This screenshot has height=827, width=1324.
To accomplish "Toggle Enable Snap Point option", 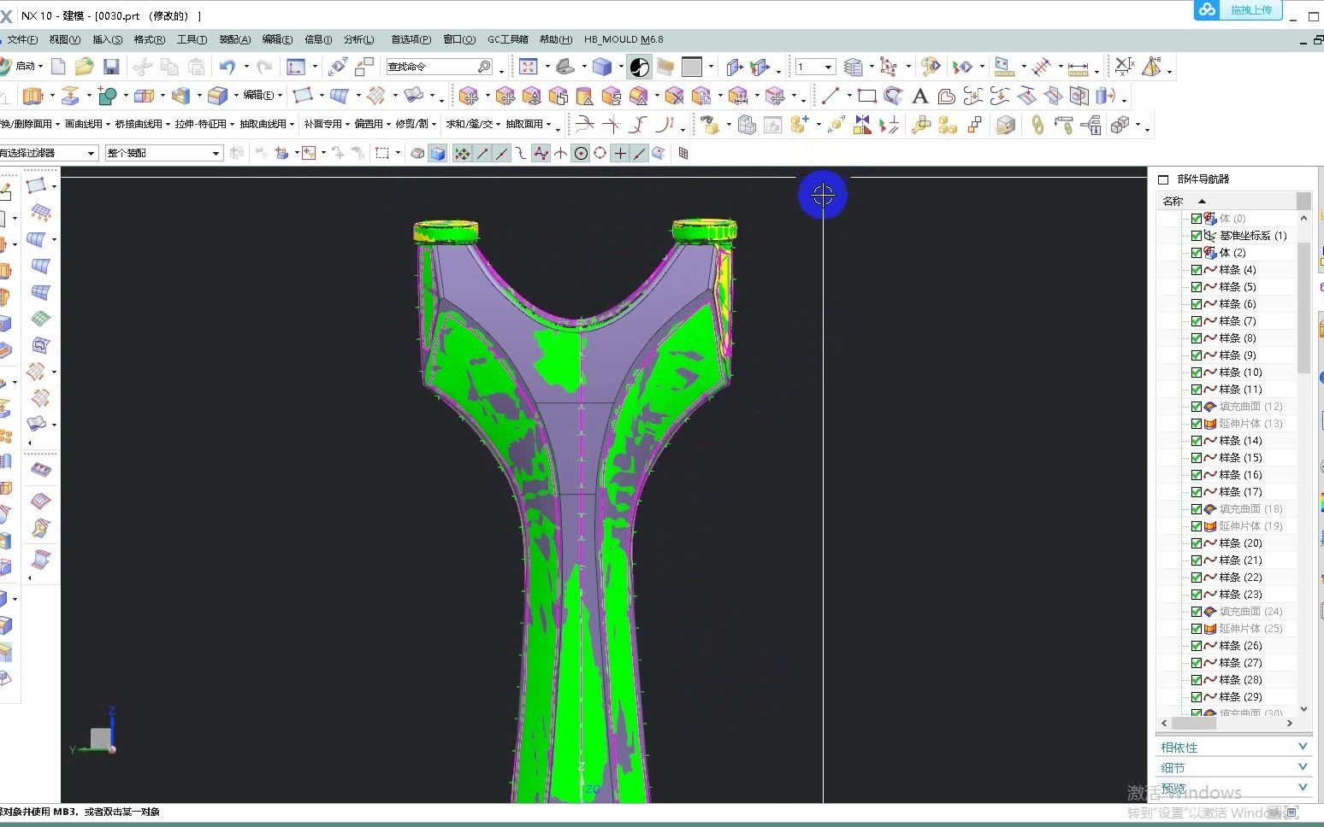I will [462, 154].
